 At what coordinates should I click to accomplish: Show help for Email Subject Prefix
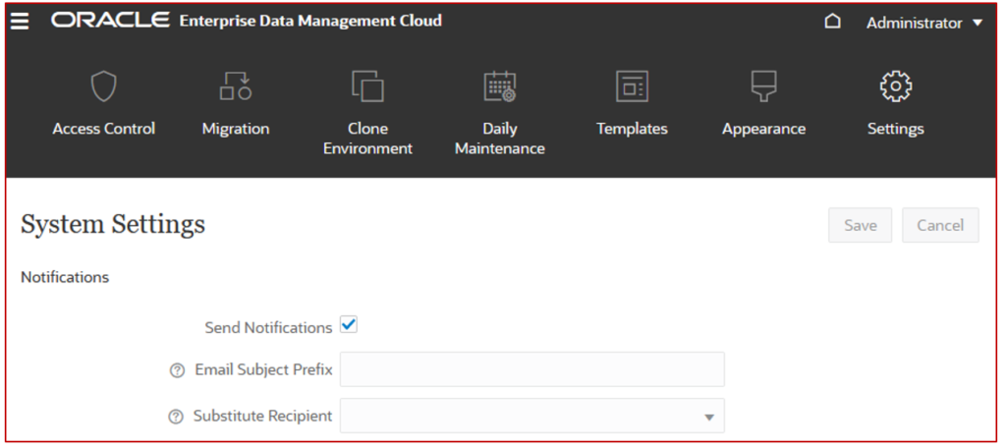[177, 371]
